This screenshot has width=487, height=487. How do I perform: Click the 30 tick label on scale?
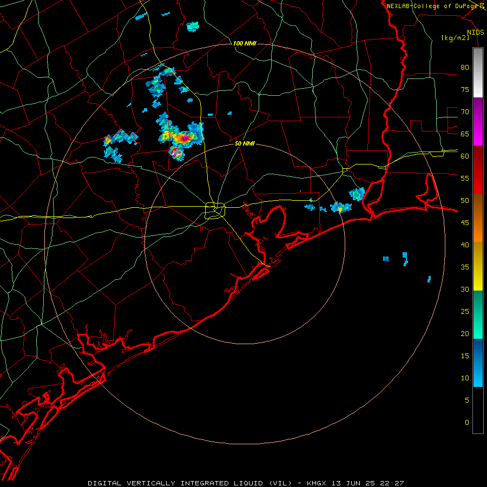coord(465,289)
